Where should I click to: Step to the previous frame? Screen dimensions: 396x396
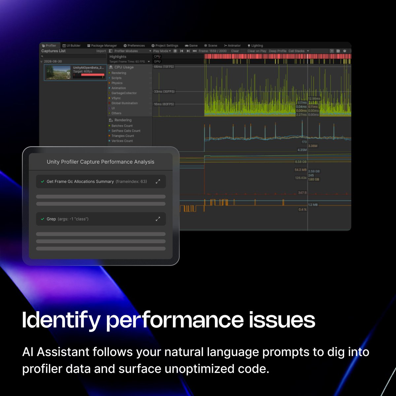182,51
